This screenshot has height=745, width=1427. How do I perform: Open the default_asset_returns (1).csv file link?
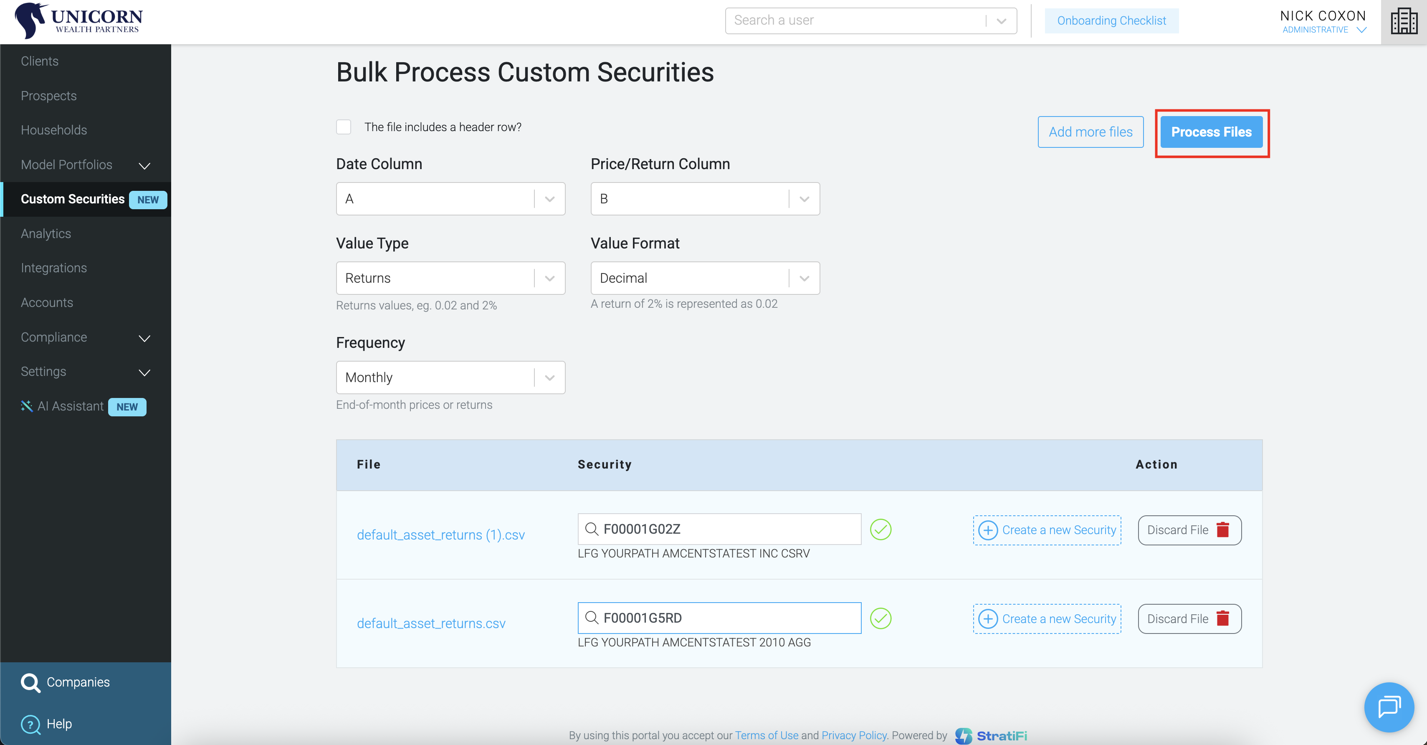440,535
